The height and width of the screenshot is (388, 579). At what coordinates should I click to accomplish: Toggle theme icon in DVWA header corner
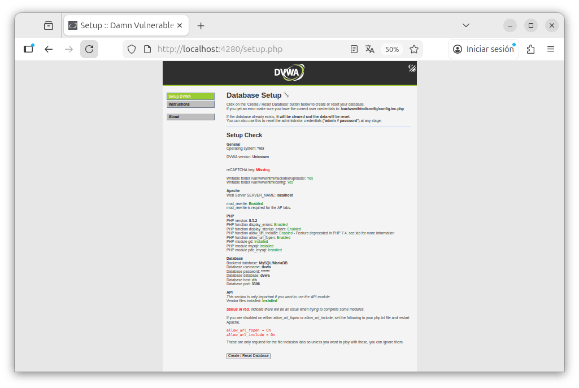412,68
